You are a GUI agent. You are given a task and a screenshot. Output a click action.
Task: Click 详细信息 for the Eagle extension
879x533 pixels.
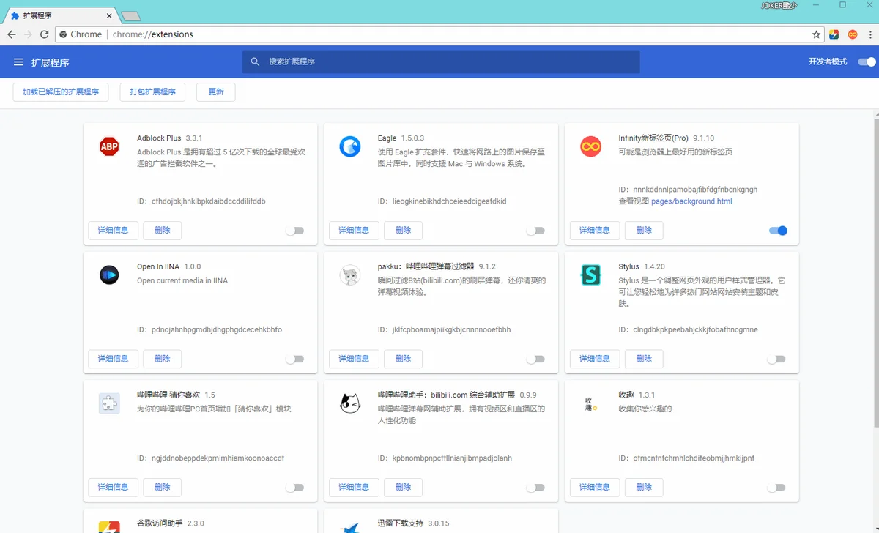pyautogui.click(x=354, y=230)
